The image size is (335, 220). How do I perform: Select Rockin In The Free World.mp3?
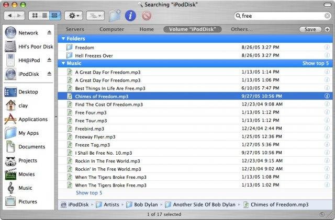tap(195, 161)
